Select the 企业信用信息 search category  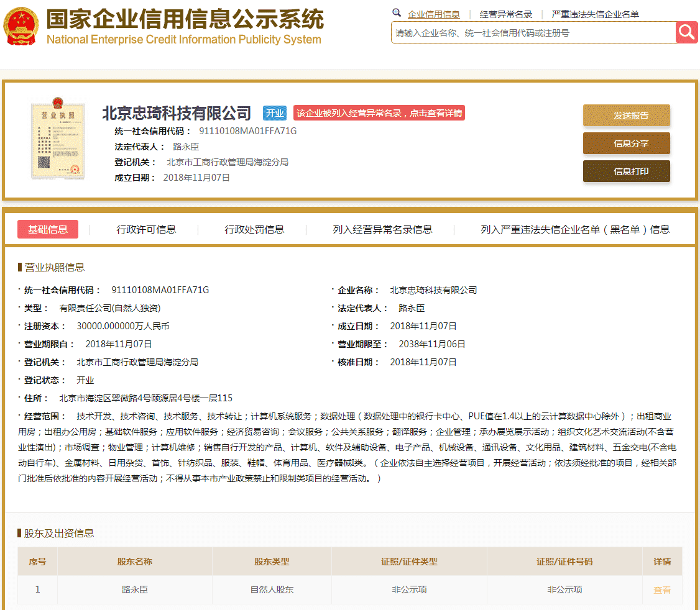[433, 14]
